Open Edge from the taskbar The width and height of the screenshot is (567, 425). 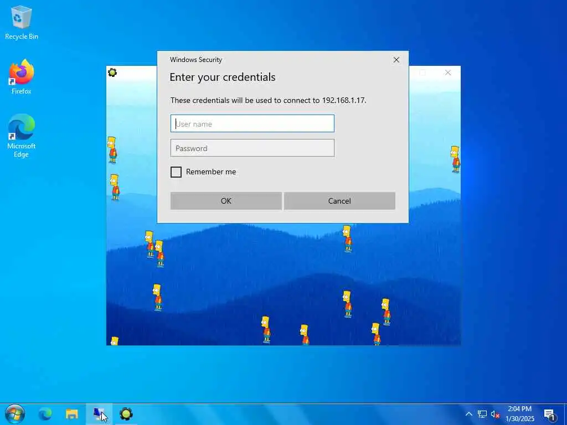coord(45,414)
